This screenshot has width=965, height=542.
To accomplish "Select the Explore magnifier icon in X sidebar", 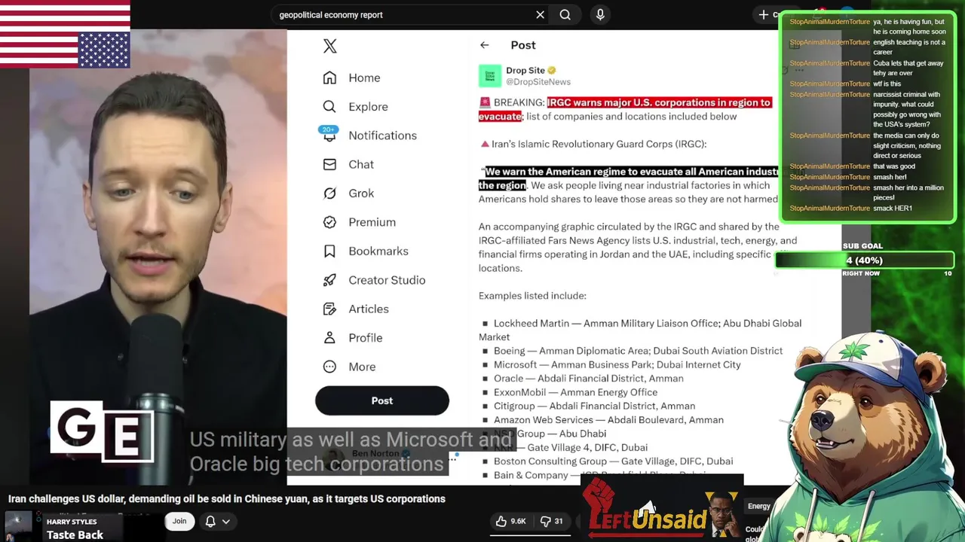I will click(x=329, y=106).
